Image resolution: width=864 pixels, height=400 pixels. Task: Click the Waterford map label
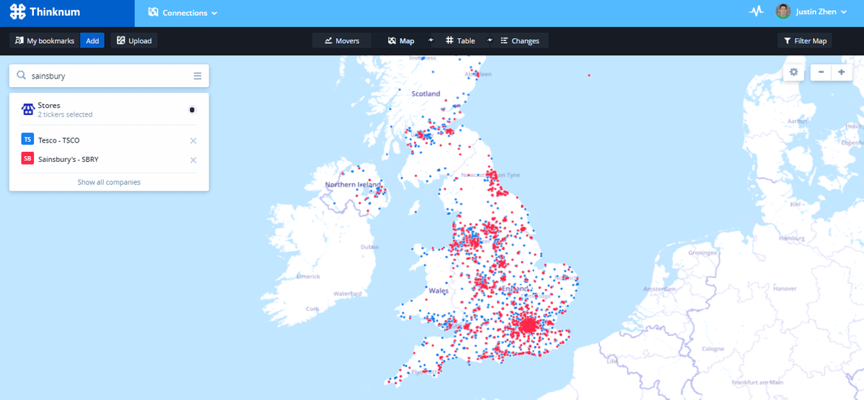click(347, 294)
